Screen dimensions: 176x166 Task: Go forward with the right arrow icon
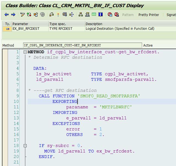coord(13,15)
